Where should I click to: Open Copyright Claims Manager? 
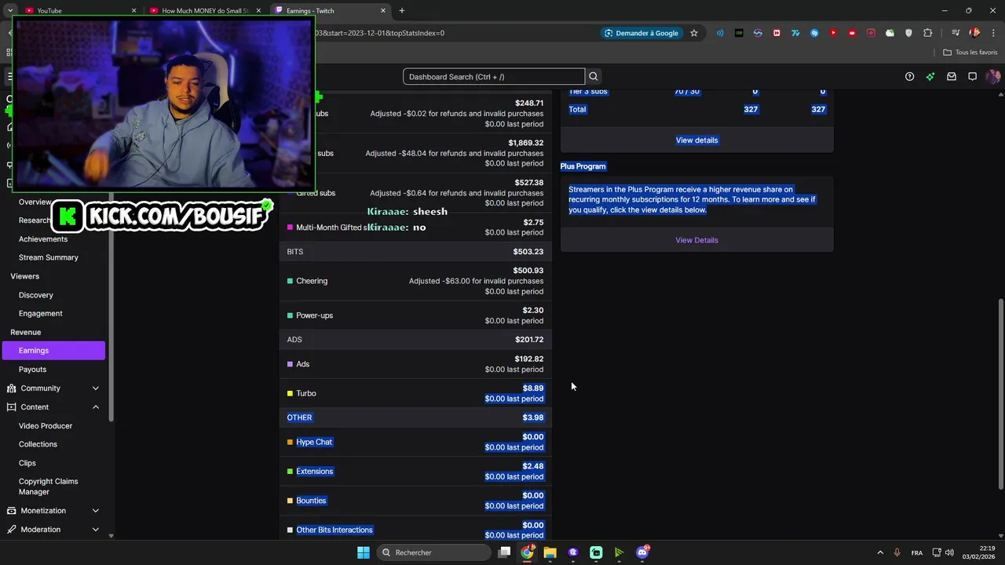49,487
